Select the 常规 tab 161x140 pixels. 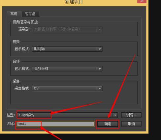(x=14, y=14)
